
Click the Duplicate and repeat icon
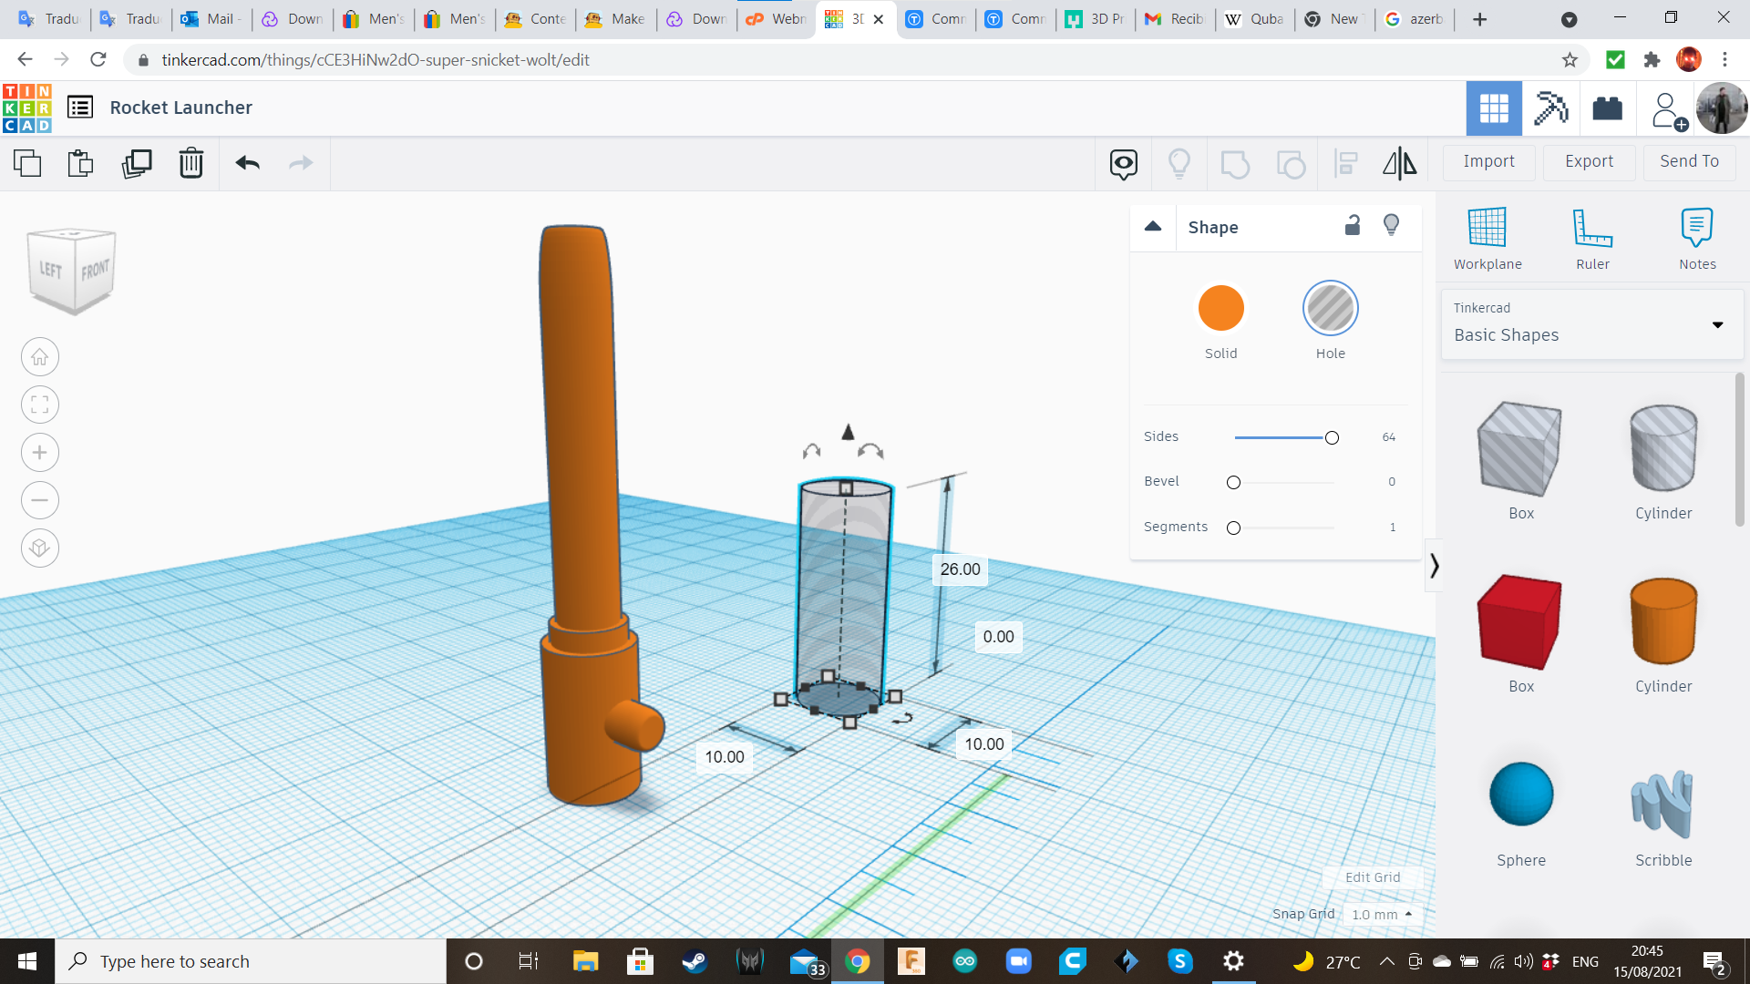tap(137, 163)
